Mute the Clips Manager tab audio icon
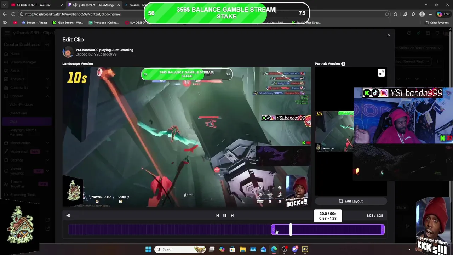 pyautogui.click(x=75, y=5)
